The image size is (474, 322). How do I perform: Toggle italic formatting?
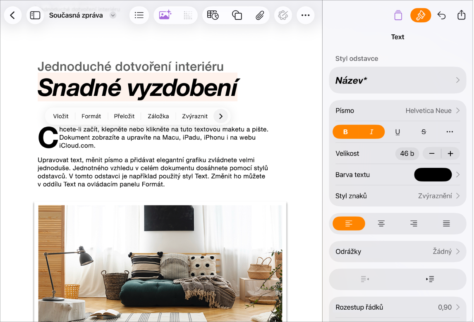371,132
